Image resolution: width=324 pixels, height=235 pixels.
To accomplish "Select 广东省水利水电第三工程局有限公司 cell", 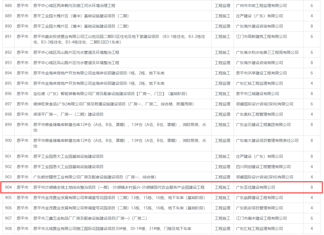I will click(267, 52).
